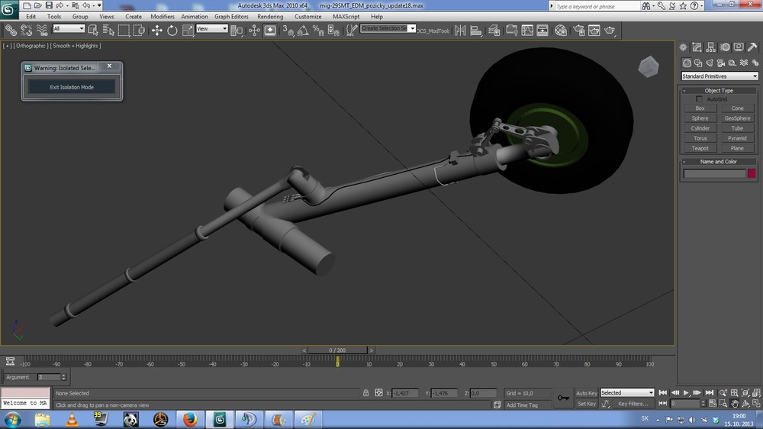Open the Animation menu
This screenshot has width=763, height=429.
click(x=194, y=17)
